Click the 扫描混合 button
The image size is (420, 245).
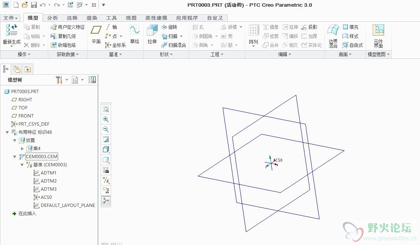tap(174, 45)
